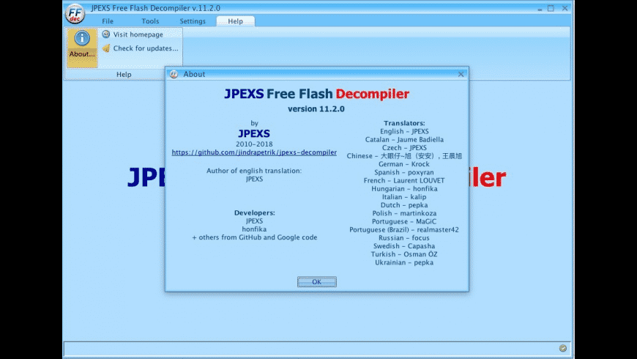Select the Dutch – pepka line
Viewport: 637px width, 359px height.
click(404, 205)
